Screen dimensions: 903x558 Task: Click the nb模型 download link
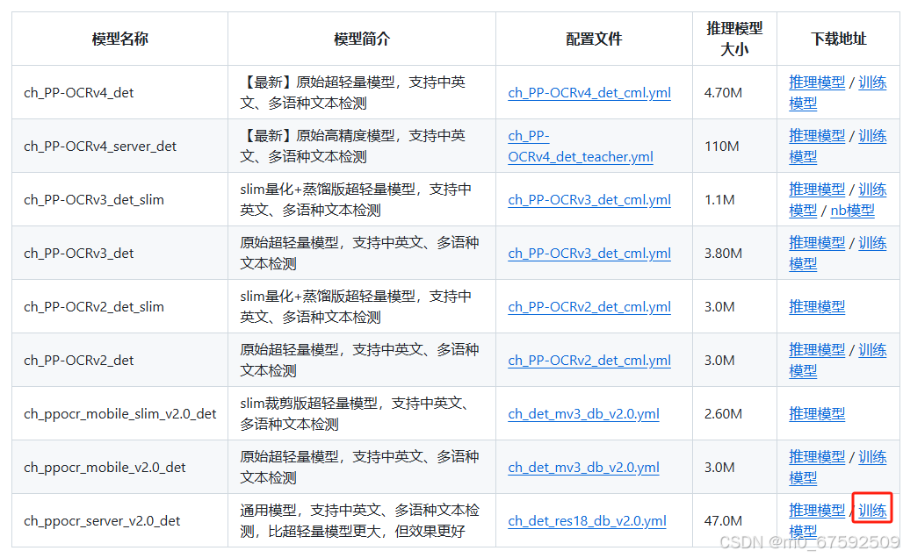click(852, 210)
